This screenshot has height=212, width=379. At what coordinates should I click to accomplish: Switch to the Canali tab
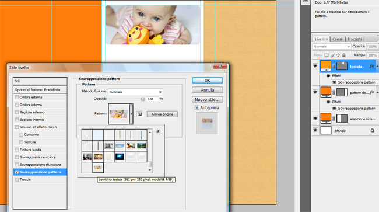pyautogui.click(x=337, y=39)
